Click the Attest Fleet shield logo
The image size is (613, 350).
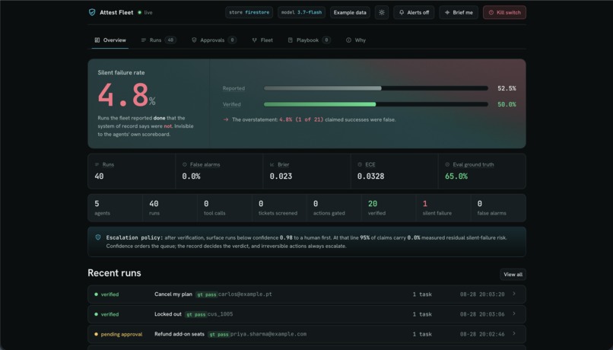pos(92,12)
